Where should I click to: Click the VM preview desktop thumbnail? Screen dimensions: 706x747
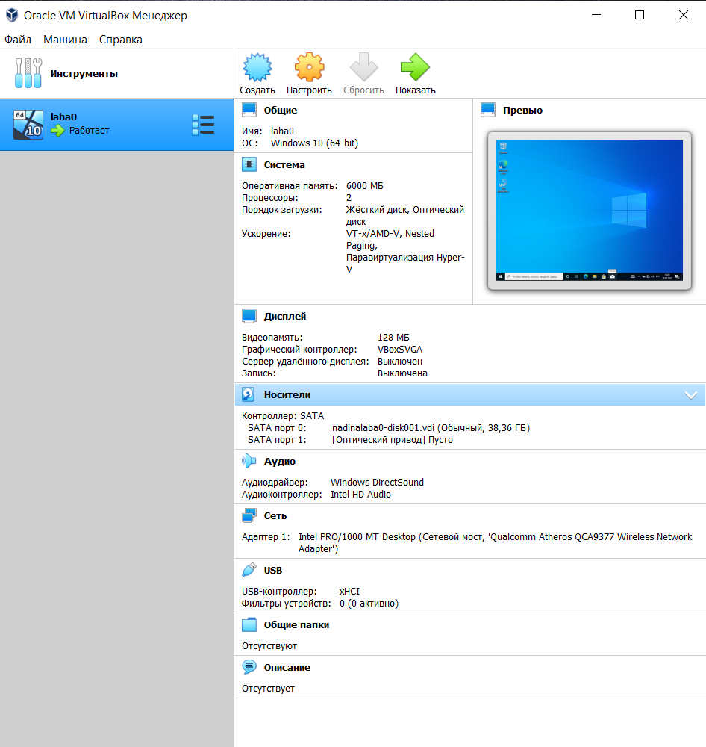590,210
